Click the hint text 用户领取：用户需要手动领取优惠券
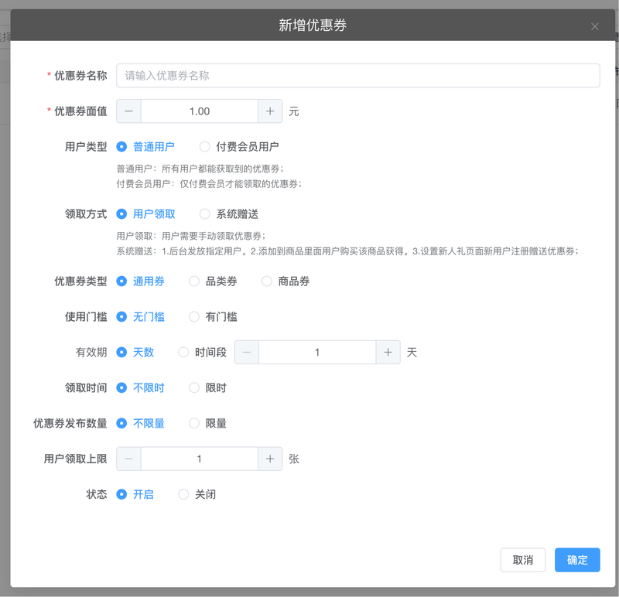 (x=191, y=236)
